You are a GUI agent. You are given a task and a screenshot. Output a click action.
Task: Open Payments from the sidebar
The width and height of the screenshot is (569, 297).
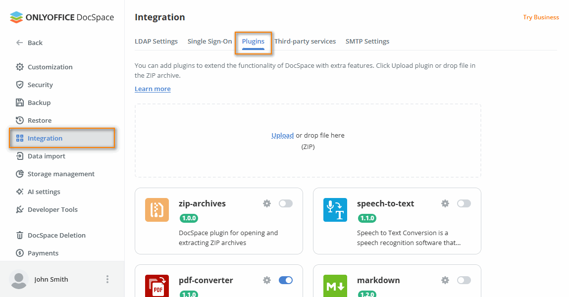click(41, 253)
